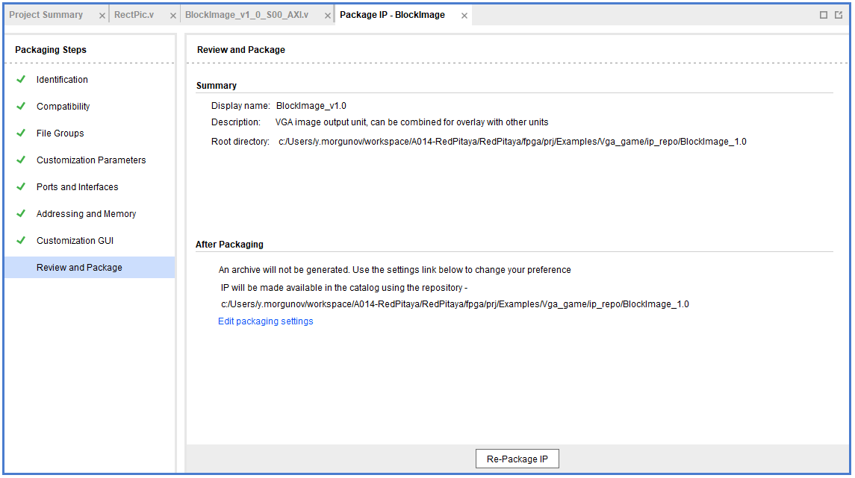Float the panel using pop-out icon
This screenshot has width=855, height=478.
tap(839, 15)
